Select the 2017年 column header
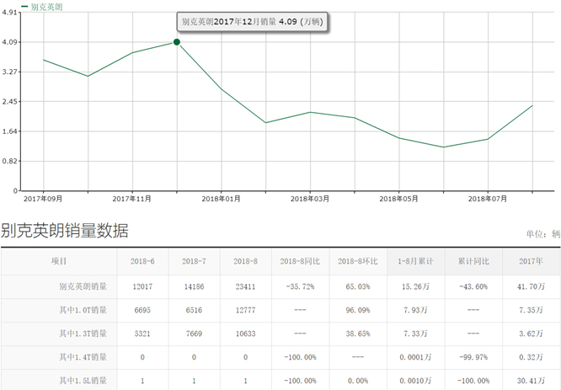 pos(531,262)
